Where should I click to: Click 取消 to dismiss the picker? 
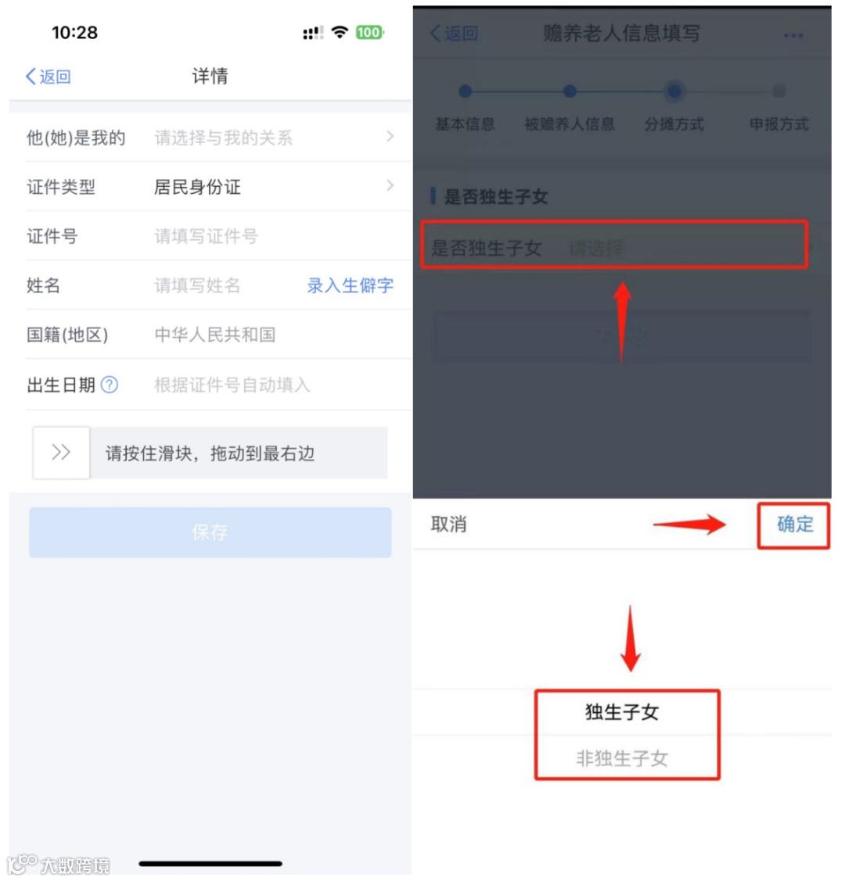click(448, 525)
